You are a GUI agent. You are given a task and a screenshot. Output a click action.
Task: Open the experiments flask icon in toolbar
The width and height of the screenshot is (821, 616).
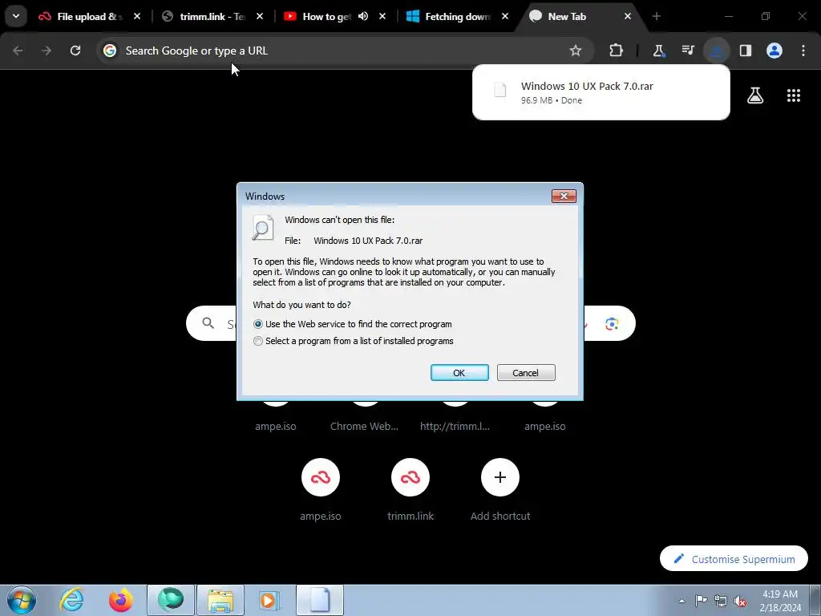pyautogui.click(x=659, y=51)
